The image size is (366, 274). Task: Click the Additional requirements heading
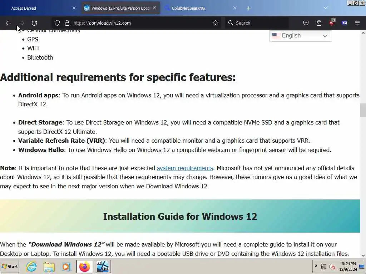118,77
